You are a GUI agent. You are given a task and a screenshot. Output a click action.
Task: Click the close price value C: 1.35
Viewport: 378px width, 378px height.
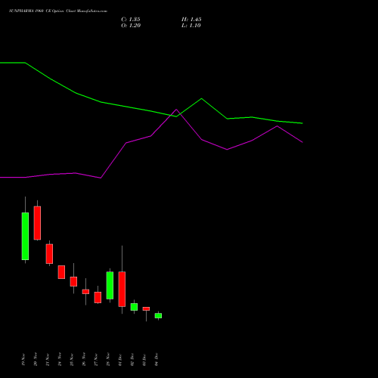[x=131, y=20]
